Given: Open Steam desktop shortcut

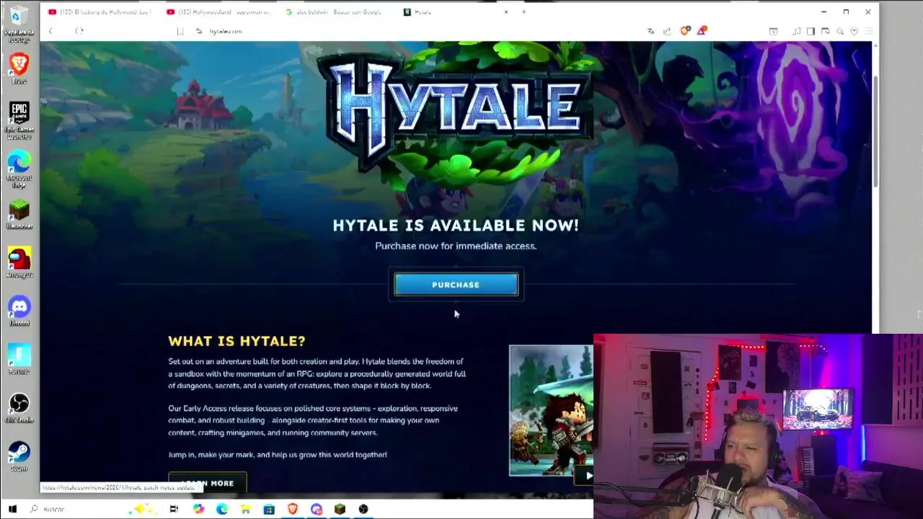Looking at the screenshot, I should click(19, 456).
